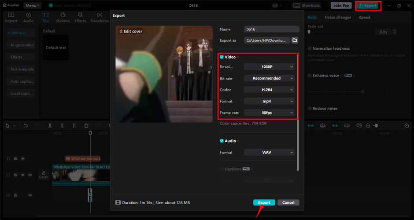Lock the main video track
This screenshot has width=414, height=220.
[15, 175]
